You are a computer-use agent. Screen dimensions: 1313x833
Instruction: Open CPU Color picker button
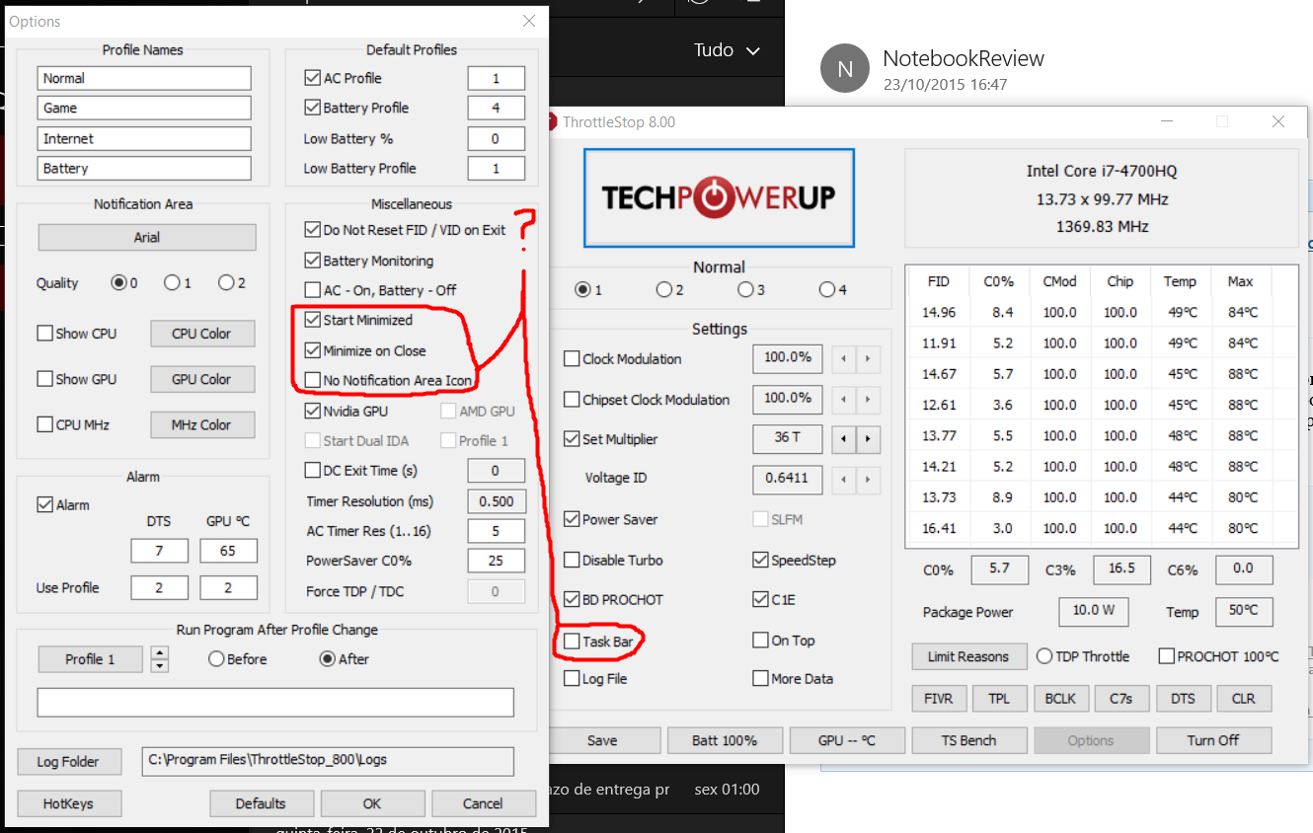[202, 334]
